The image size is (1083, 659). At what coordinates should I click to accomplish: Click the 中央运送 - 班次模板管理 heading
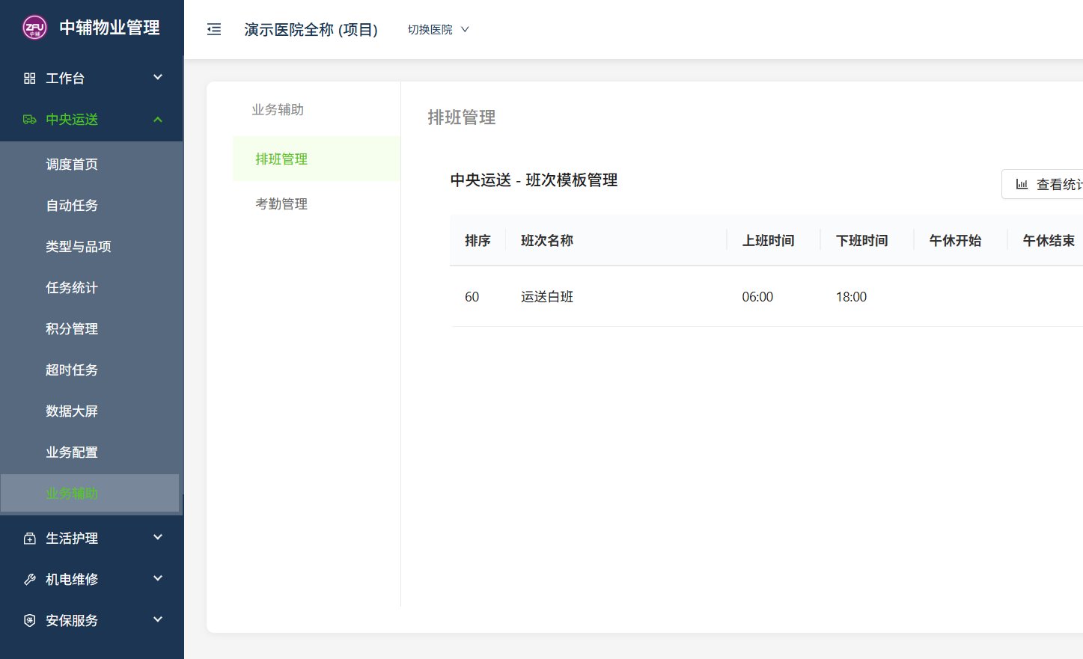click(x=534, y=180)
